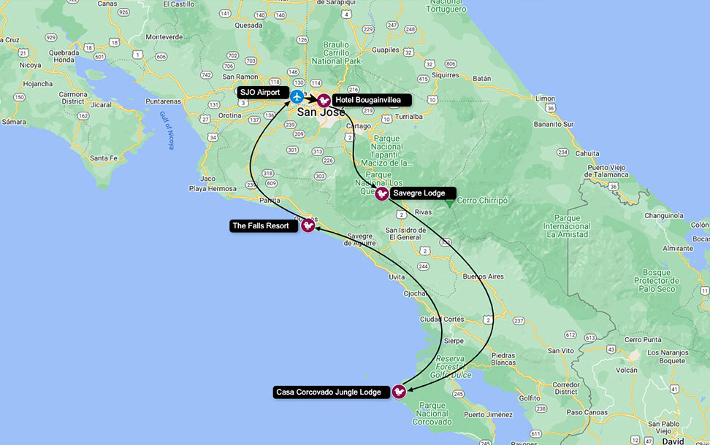Select route 415 shield near Siquirres
Screen dimensions: 710x445
click(423, 79)
